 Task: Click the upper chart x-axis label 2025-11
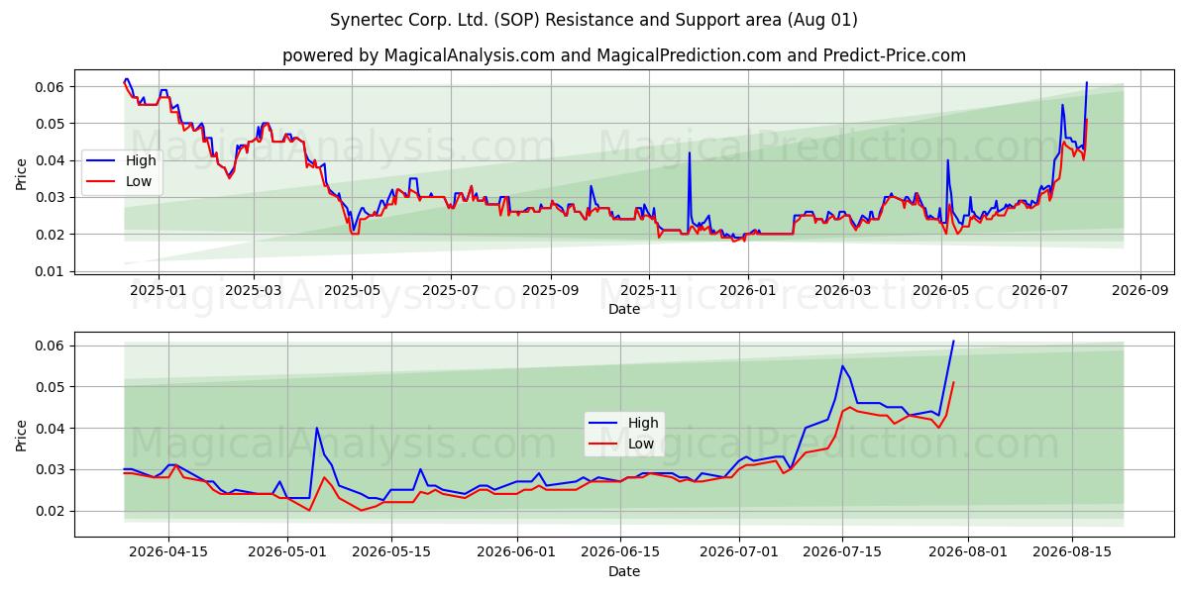tap(649, 291)
